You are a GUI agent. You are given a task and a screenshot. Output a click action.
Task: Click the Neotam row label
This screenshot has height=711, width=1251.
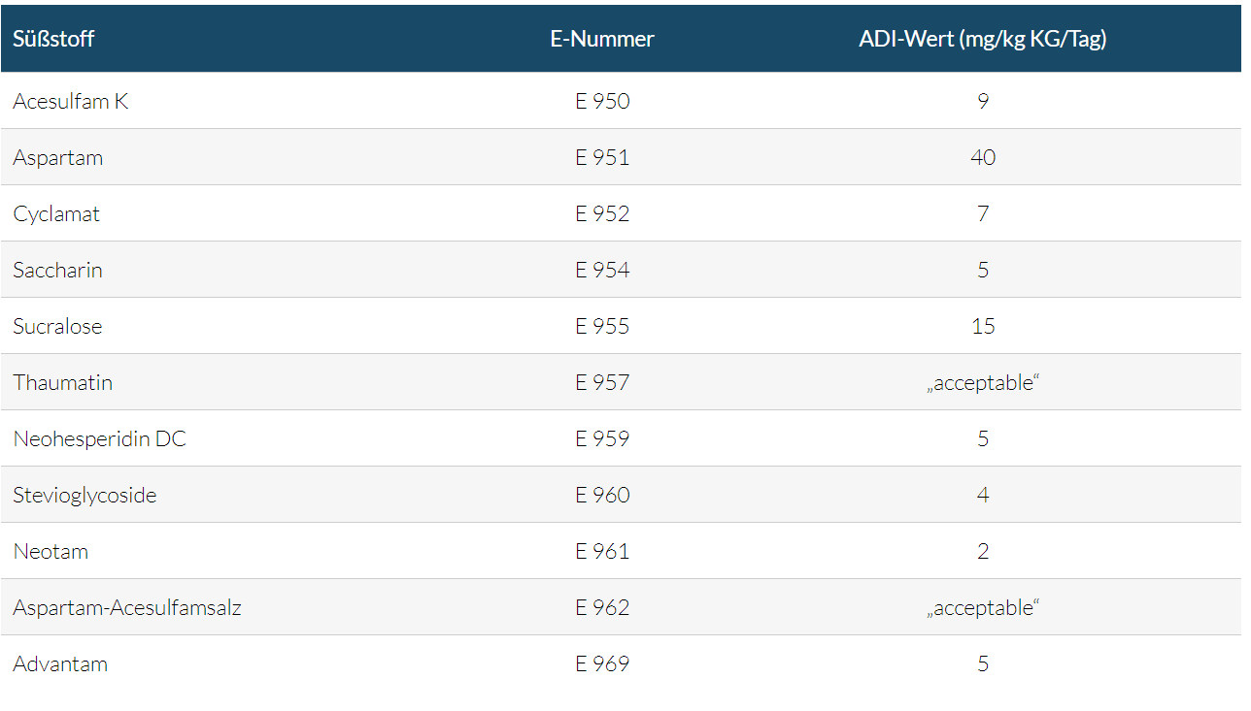pos(51,551)
